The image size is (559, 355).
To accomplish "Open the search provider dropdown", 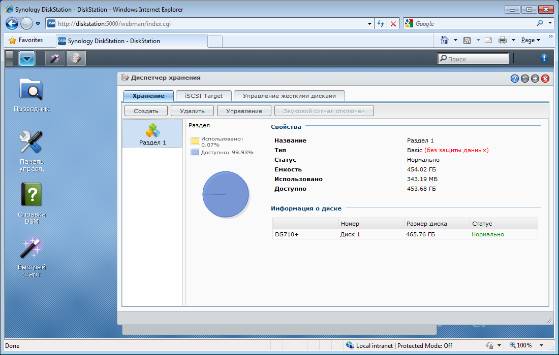I will 550,23.
